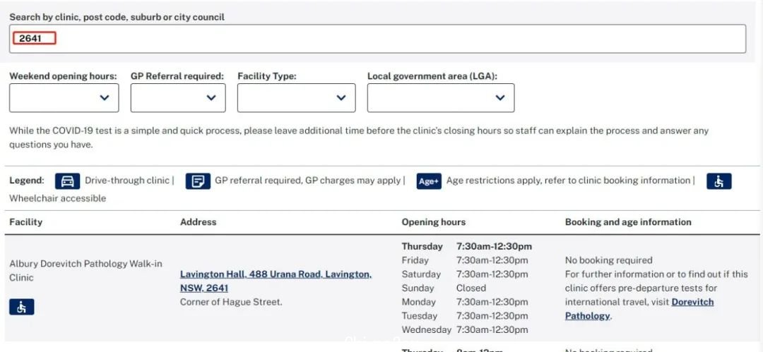
Task: Open the GP Referral required dropdown
Action: tap(178, 98)
